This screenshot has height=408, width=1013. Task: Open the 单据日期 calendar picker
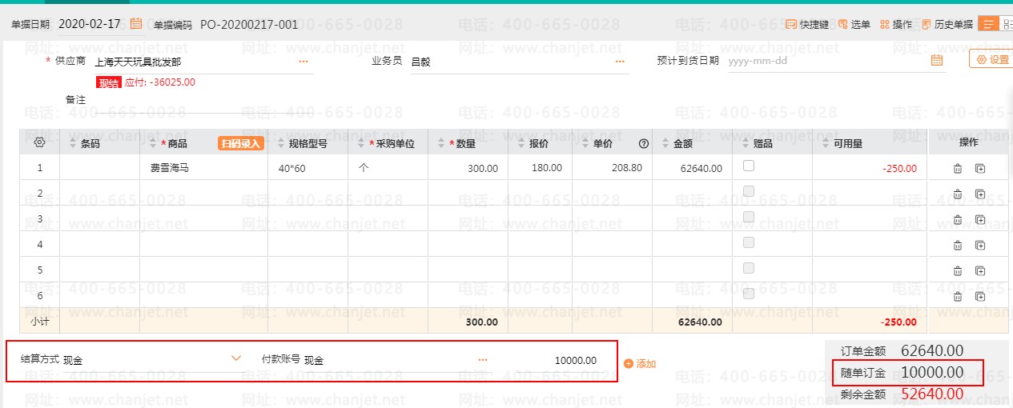pyautogui.click(x=136, y=24)
